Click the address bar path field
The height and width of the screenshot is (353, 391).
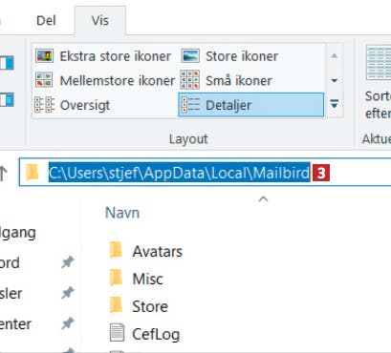(206, 173)
